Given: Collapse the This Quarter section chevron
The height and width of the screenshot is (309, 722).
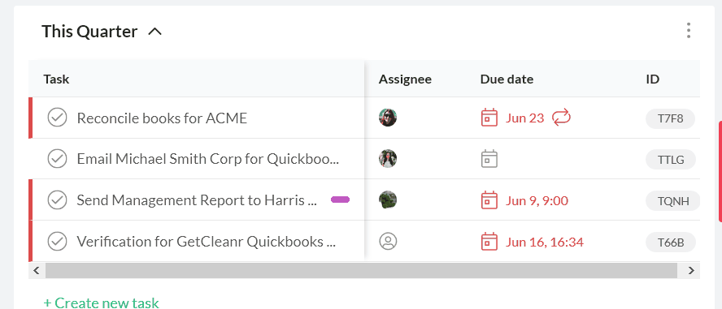Looking at the screenshot, I should click(155, 32).
